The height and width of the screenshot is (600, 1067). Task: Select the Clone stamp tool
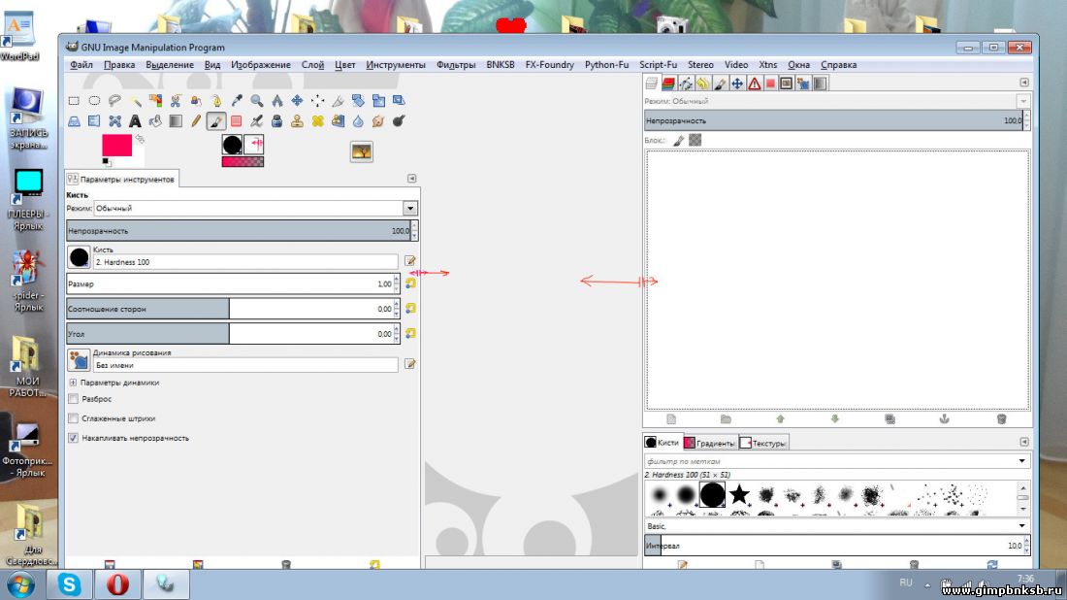(x=298, y=121)
